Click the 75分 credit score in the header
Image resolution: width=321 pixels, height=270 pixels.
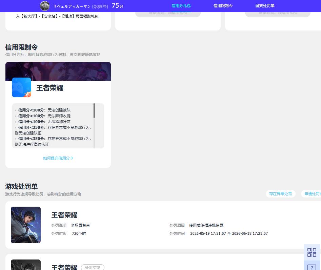pyautogui.click(x=118, y=6)
